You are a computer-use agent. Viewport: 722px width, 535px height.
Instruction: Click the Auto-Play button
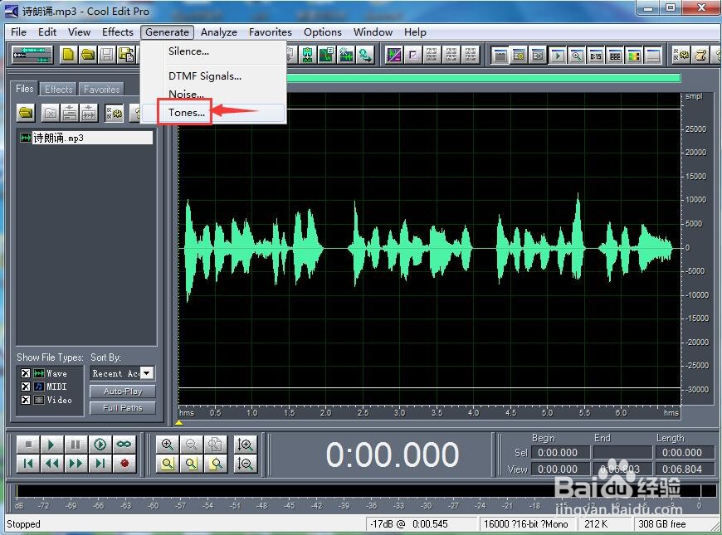pos(123,392)
